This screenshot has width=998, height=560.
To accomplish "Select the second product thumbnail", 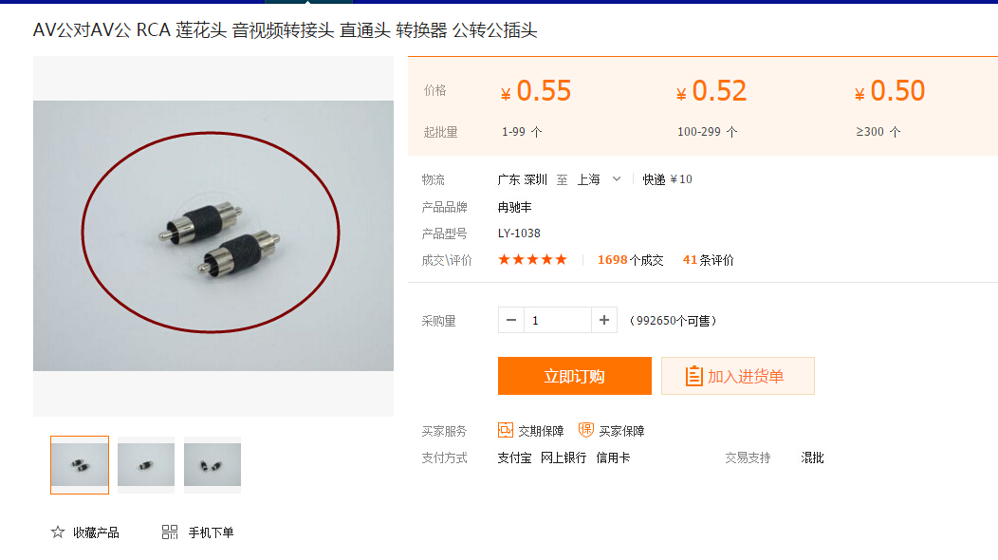I will [146, 465].
